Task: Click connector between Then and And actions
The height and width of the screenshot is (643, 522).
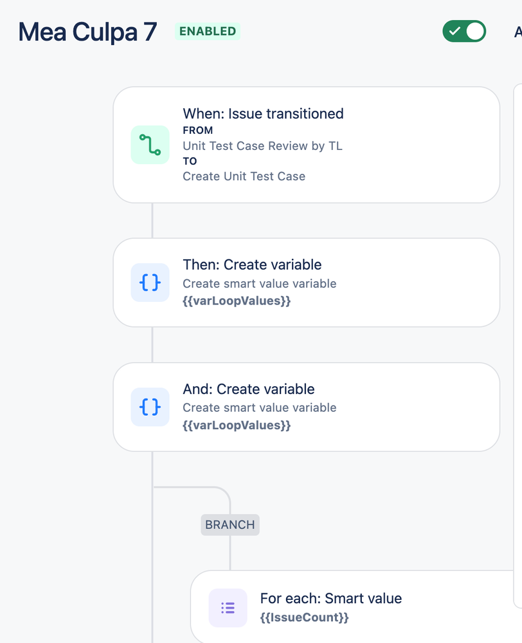Action: [x=152, y=345]
